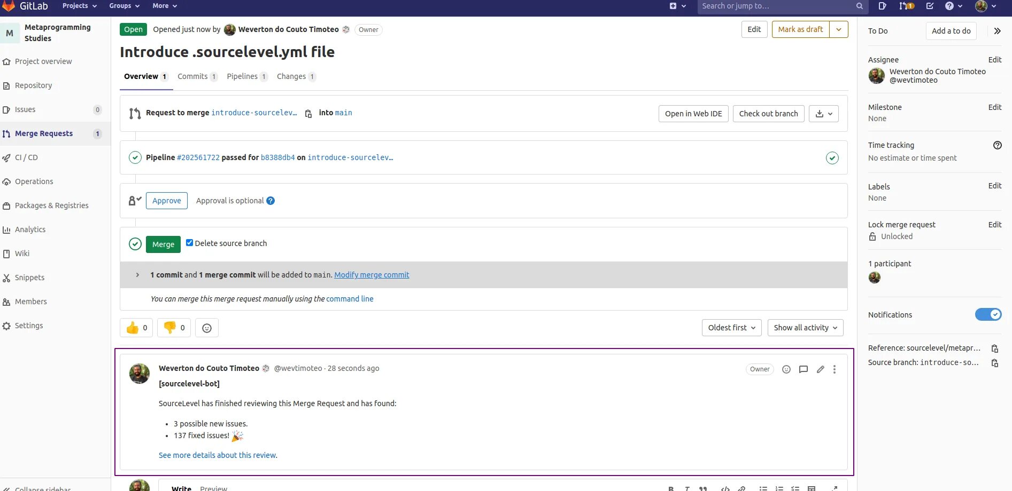Open See more details about this review link
Image resolution: width=1012 pixels, height=491 pixels.
(x=218, y=455)
